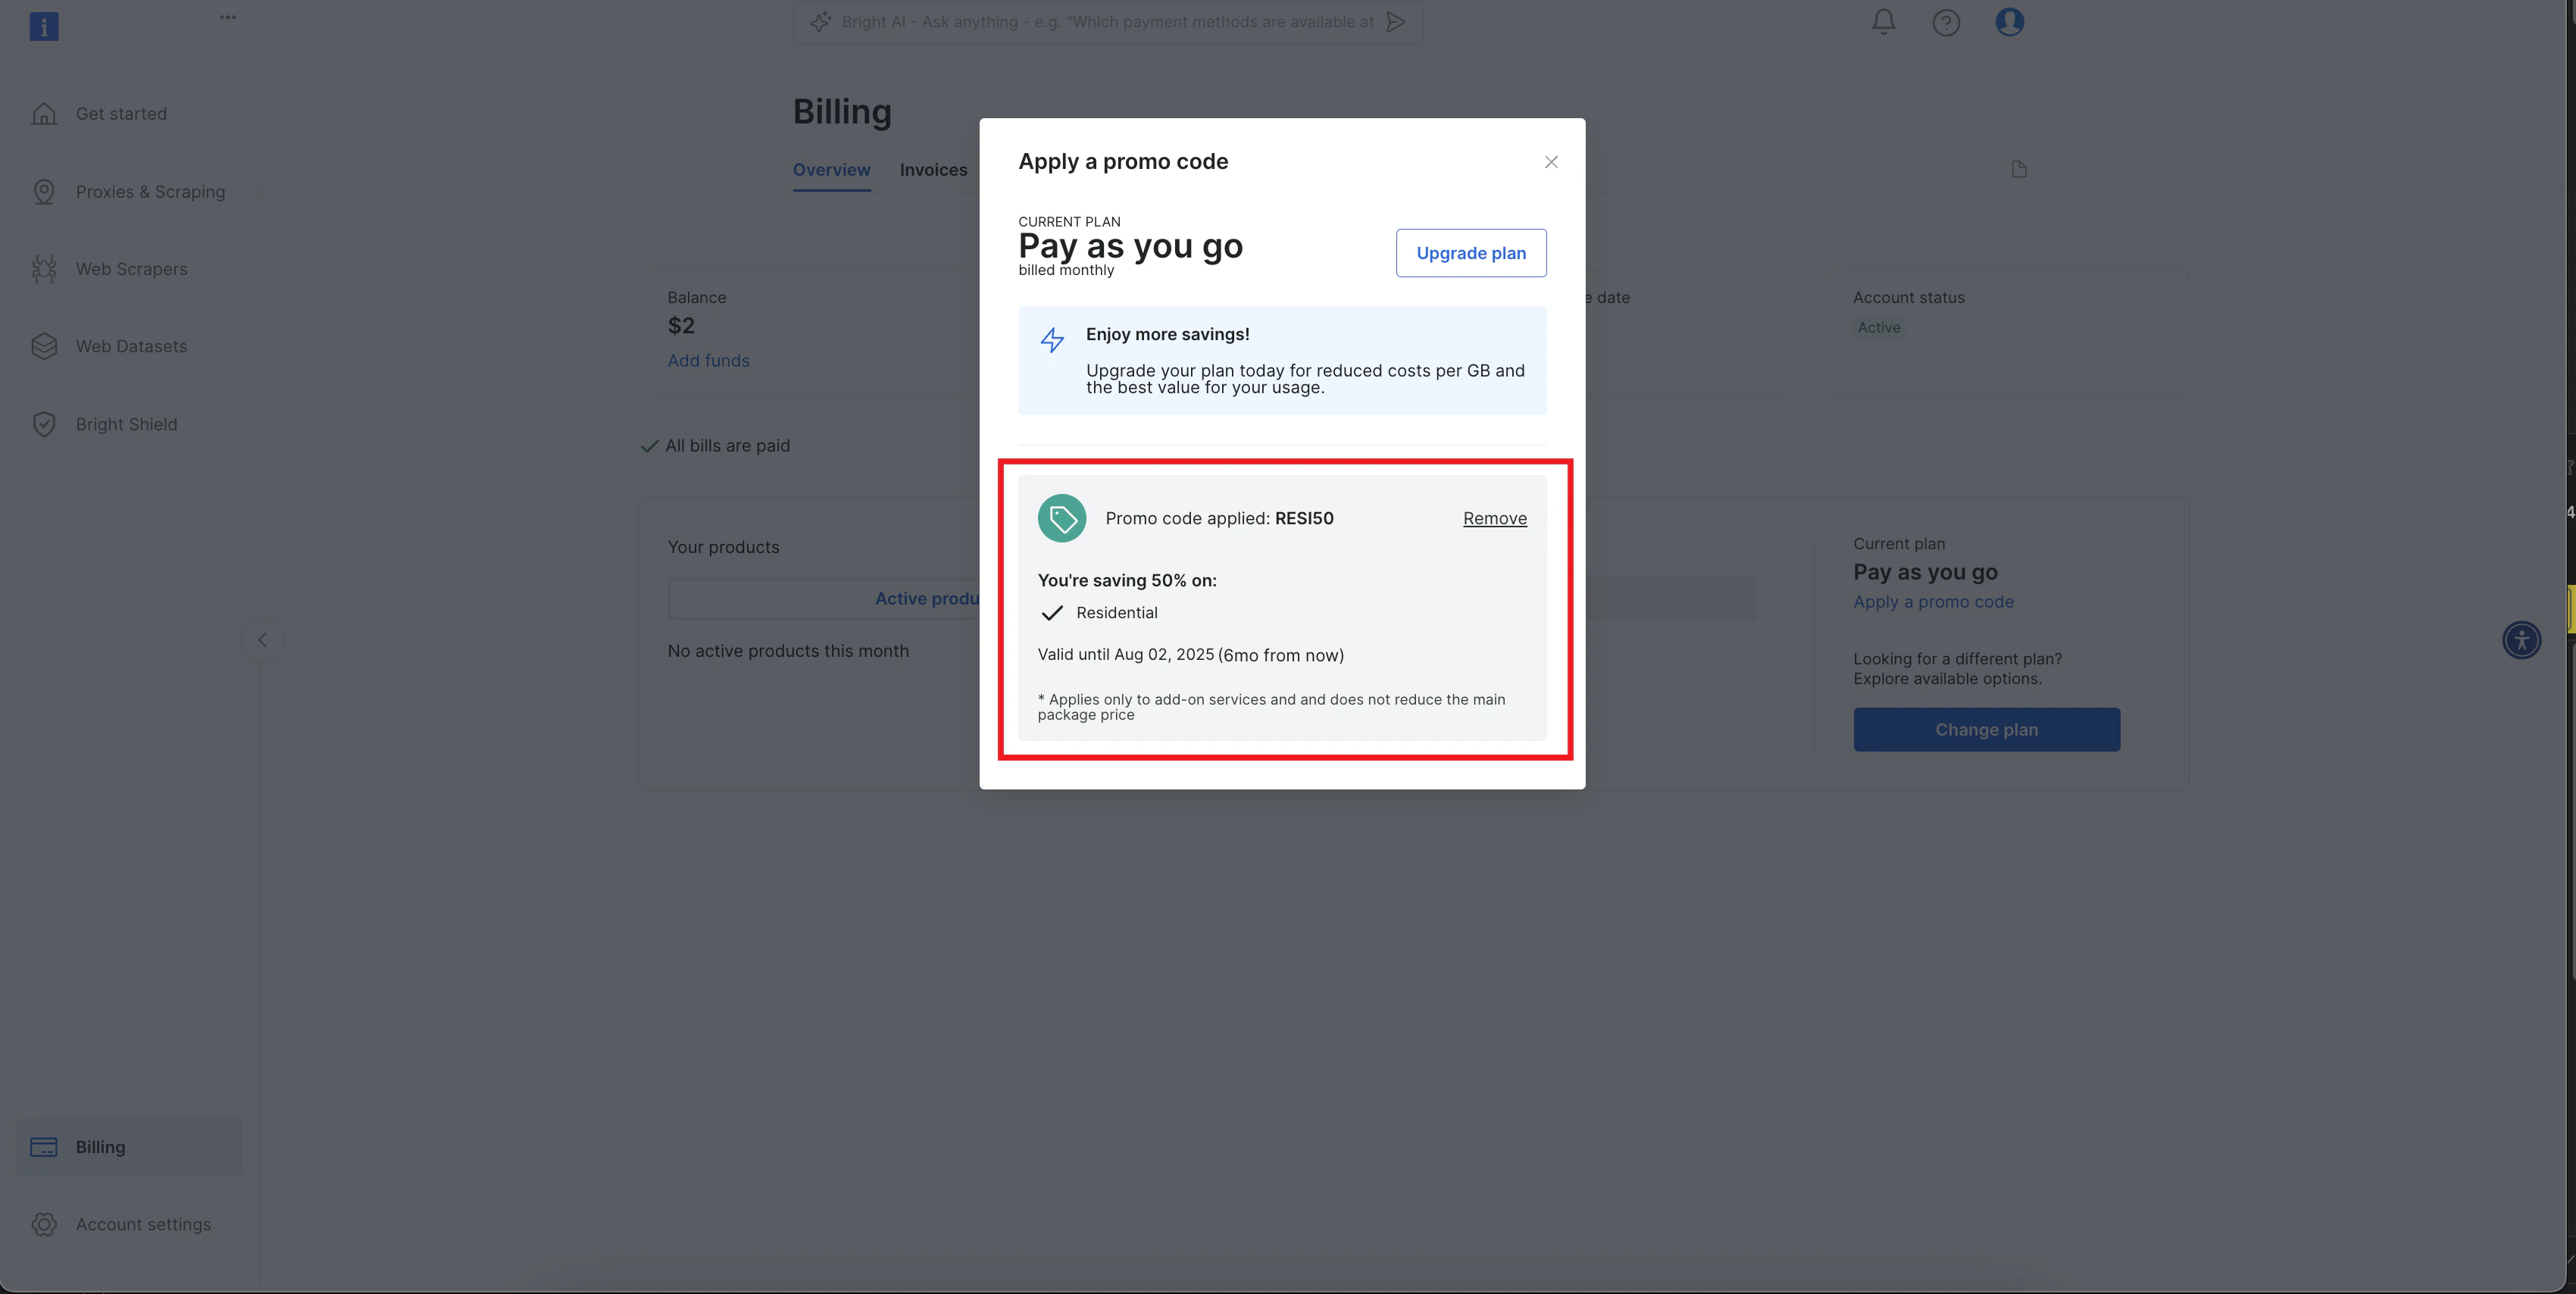The height and width of the screenshot is (1294, 2576).
Task: Click the accessibility widget icon
Action: [x=2521, y=639]
